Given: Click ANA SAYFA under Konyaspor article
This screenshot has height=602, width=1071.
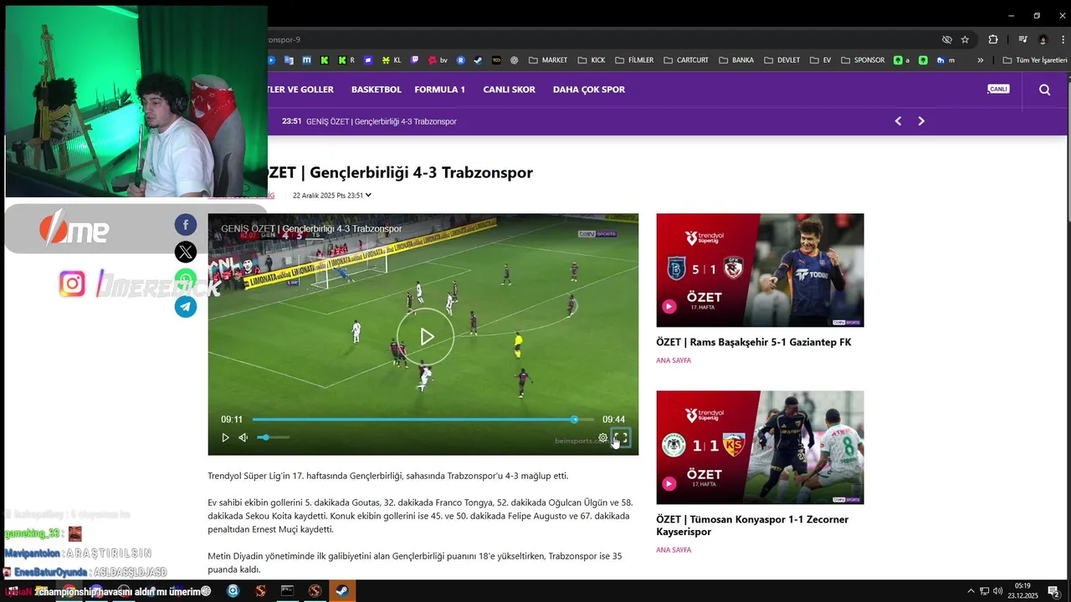Looking at the screenshot, I should click(674, 550).
